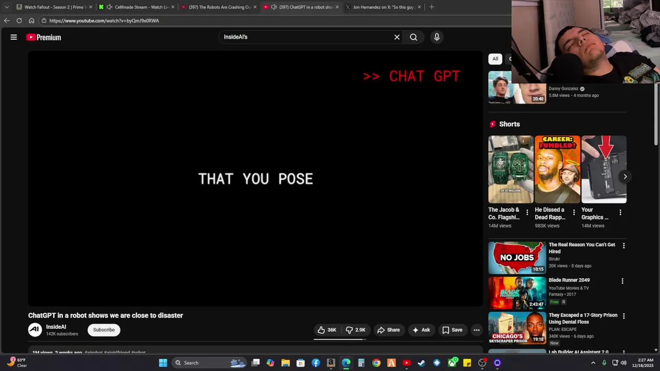Open more actions three-dot button under video

[x=476, y=330]
